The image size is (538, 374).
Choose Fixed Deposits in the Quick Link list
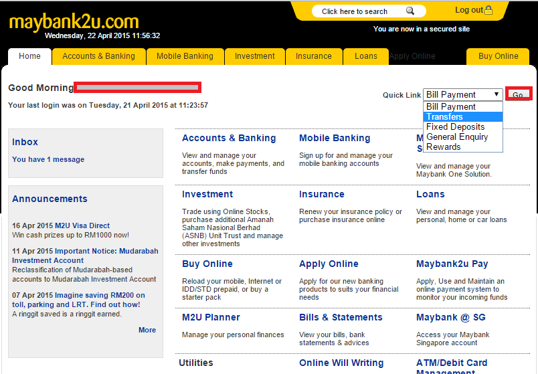coord(463,126)
